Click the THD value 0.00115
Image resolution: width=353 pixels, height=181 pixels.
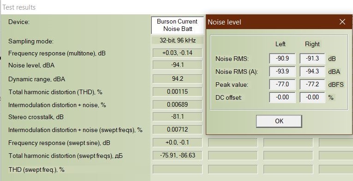pyautogui.click(x=177, y=92)
